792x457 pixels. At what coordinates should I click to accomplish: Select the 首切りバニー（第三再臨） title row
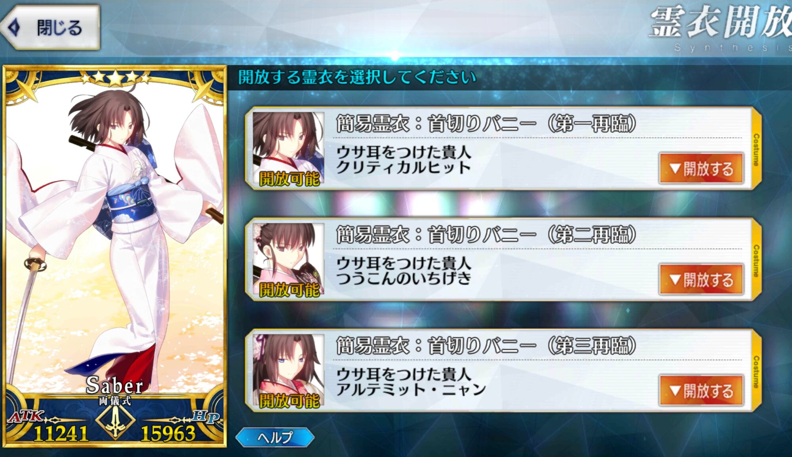point(486,346)
